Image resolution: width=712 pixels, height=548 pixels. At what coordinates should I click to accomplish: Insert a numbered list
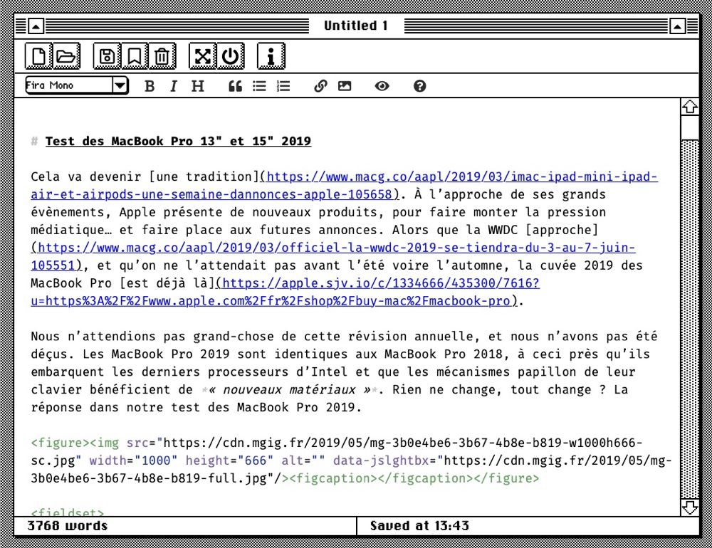coord(283,86)
